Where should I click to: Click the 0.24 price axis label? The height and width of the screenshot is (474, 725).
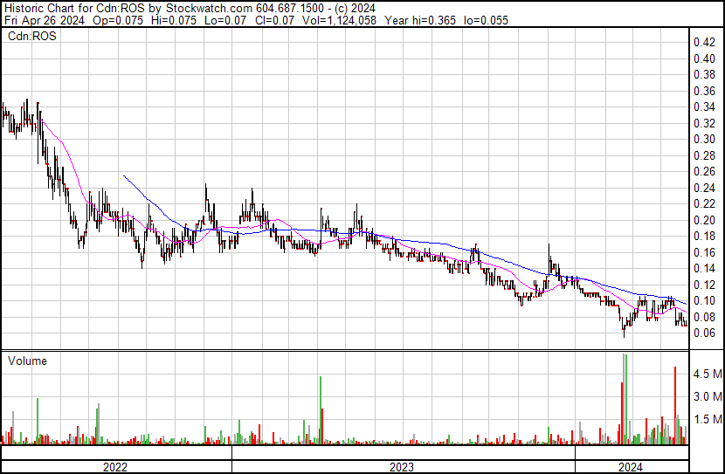click(704, 188)
